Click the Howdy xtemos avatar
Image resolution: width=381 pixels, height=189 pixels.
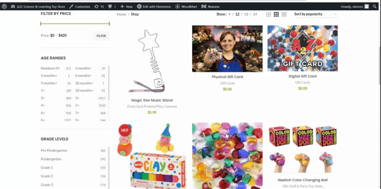coord(367,6)
